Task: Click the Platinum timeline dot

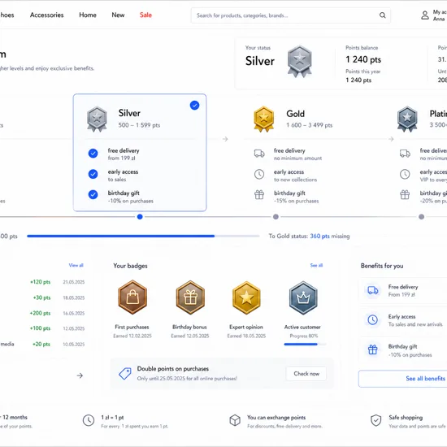Action: (421, 217)
